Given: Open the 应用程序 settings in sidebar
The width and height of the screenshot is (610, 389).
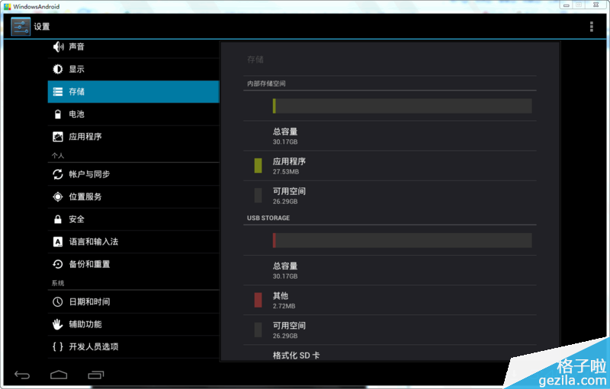Looking at the screenshot, I should pyautogui.click(x=133, y=137).
